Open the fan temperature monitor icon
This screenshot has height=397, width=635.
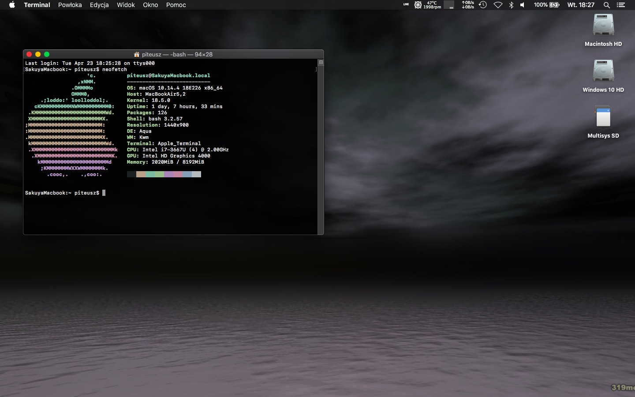click(x=428, y=5)
